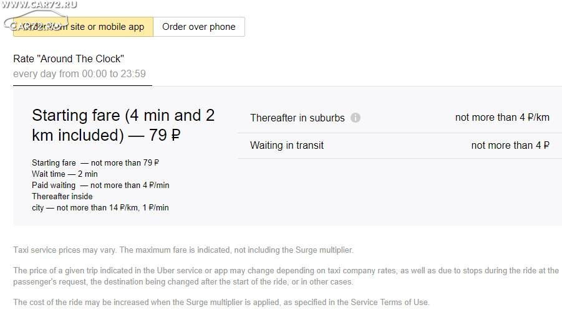Click the Uber service price change paragraph
Viewport: 562px width, 315px height.
click(x=286, y=276)
